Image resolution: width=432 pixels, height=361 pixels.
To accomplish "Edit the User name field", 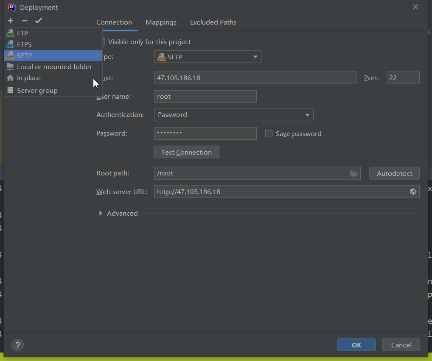I will [205, 97].
